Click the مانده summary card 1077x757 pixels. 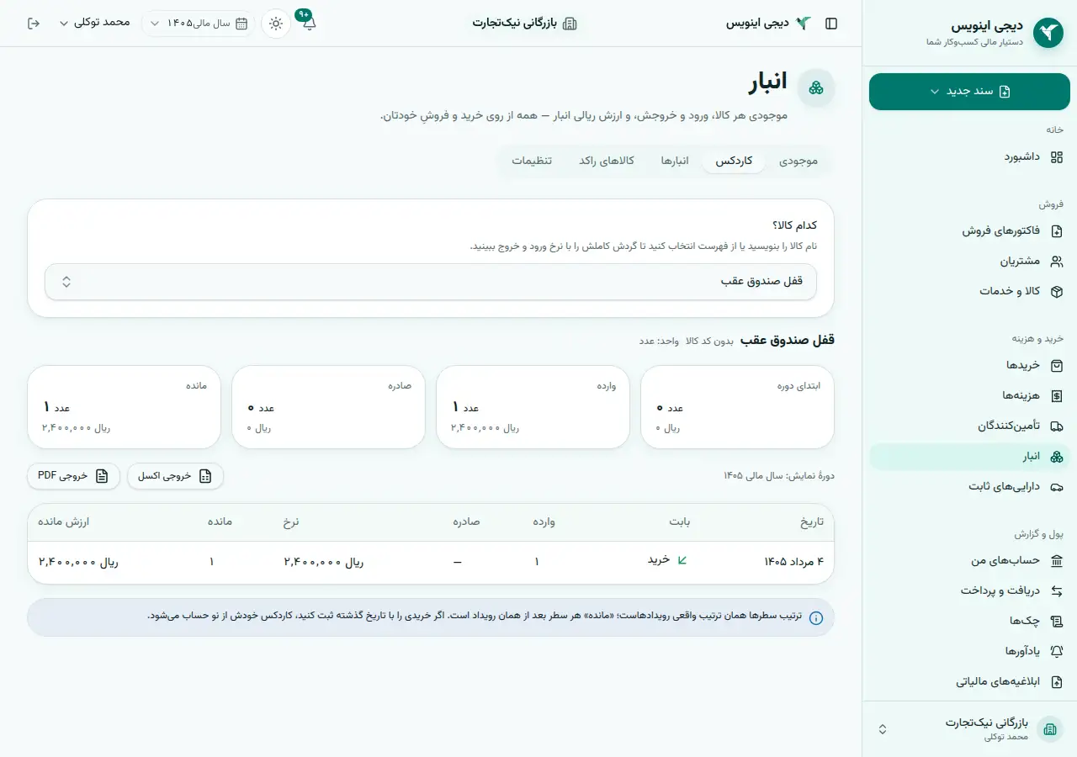point(125,407)
